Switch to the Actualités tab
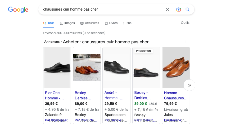The width and height of the screenshot is (226, 129). (x=90, y=23)
